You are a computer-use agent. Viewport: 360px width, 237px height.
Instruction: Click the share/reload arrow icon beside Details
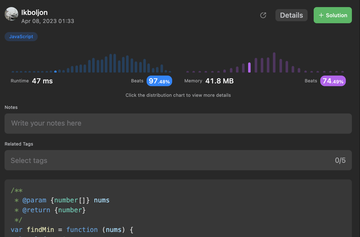pos(263,15)
